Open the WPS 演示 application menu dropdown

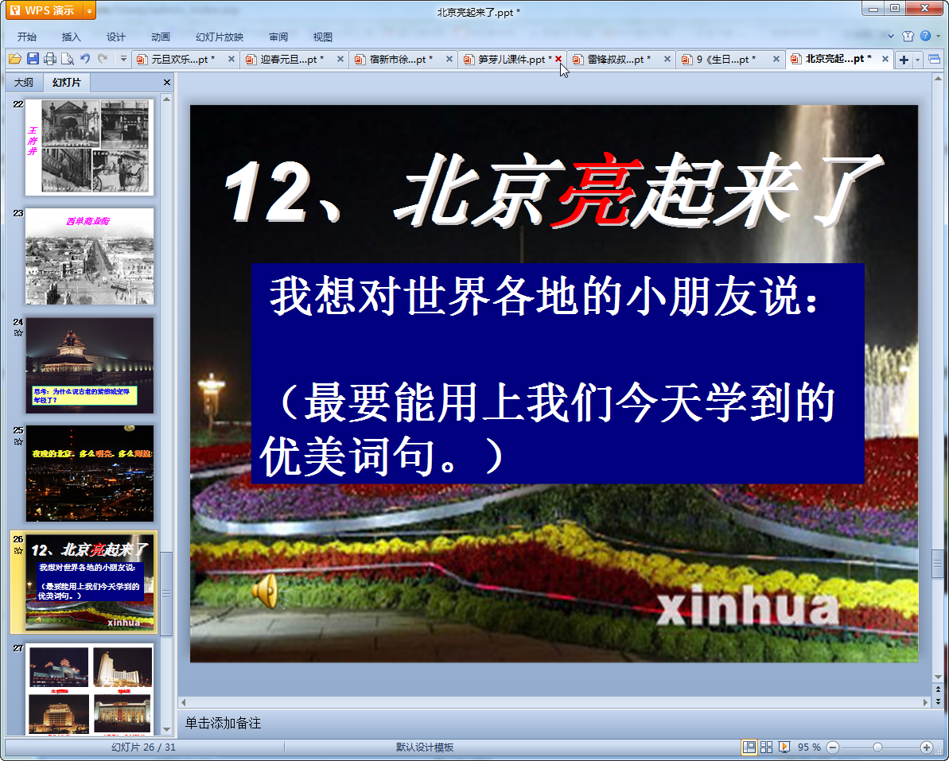click(x=89, y=10)
